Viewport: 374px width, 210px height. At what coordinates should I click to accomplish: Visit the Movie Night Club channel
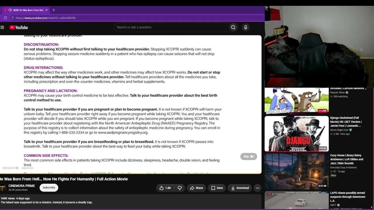(339, 130)
